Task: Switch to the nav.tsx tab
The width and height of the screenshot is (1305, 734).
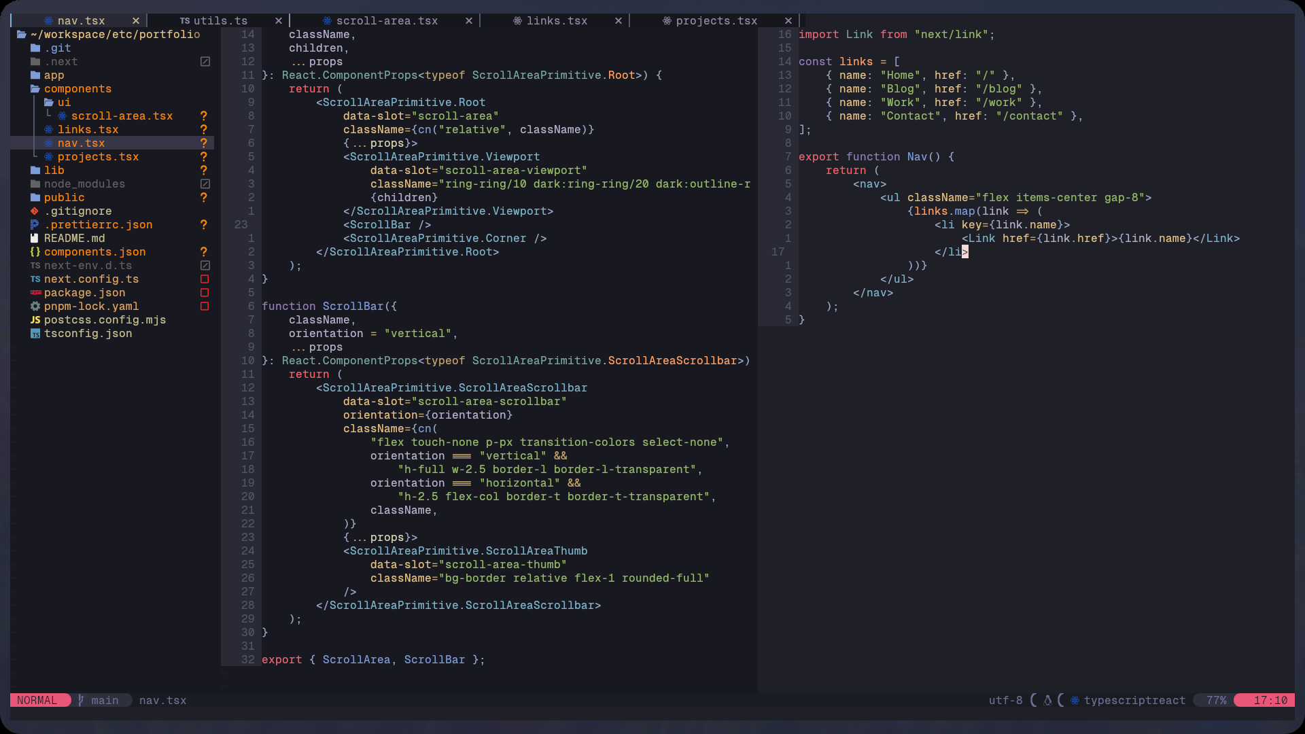Action: click(x=81, y=21)
